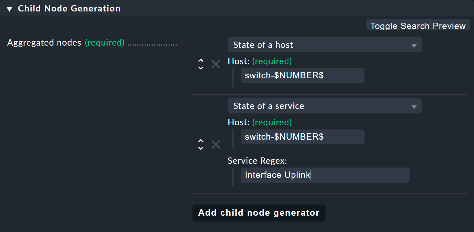Open the 'State of a service' dropdown
The image size is (474, 232).
tap(325, 106)
